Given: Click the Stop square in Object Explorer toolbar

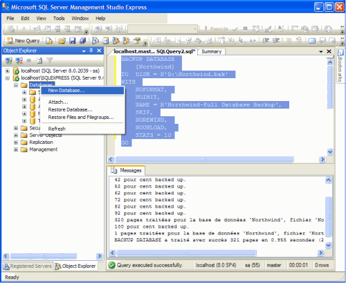Looking at the screenshot, I should click(x=29, y=61).
